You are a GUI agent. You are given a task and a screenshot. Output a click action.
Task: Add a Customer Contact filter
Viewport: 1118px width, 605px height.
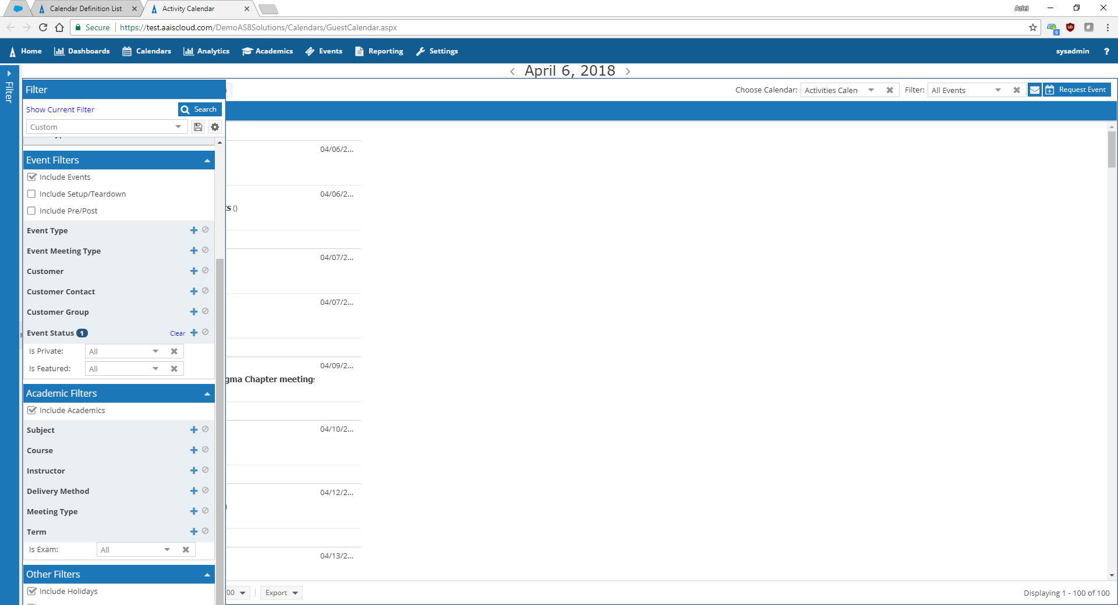click(194, 291)
